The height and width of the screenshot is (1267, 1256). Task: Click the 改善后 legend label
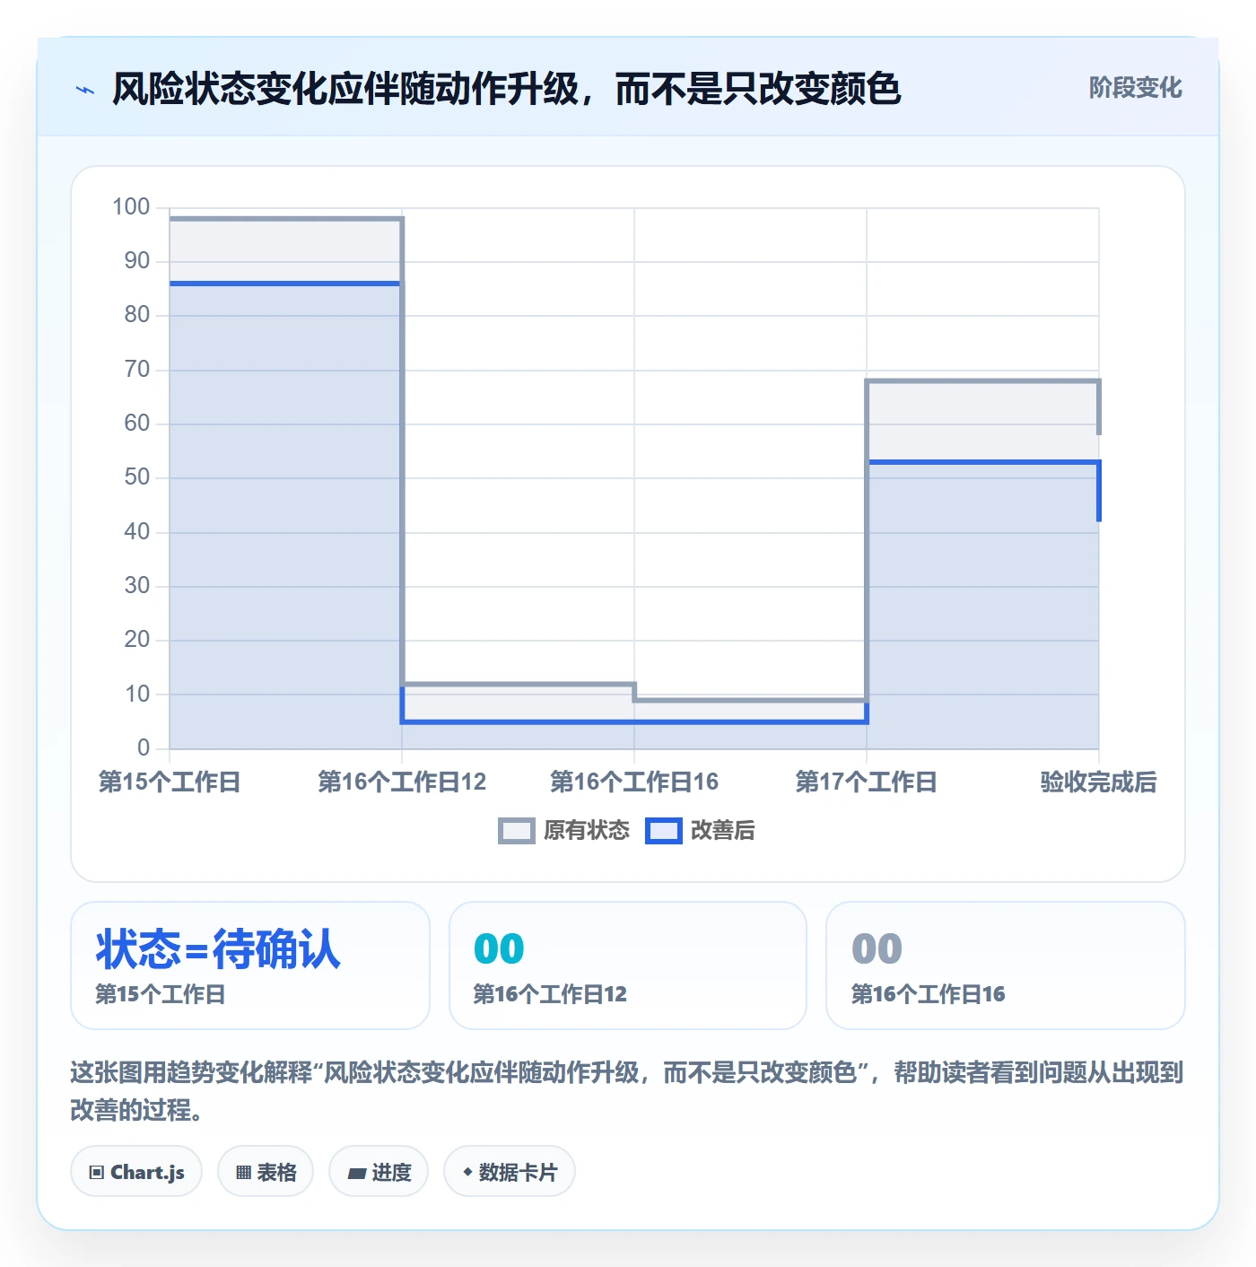723,831
